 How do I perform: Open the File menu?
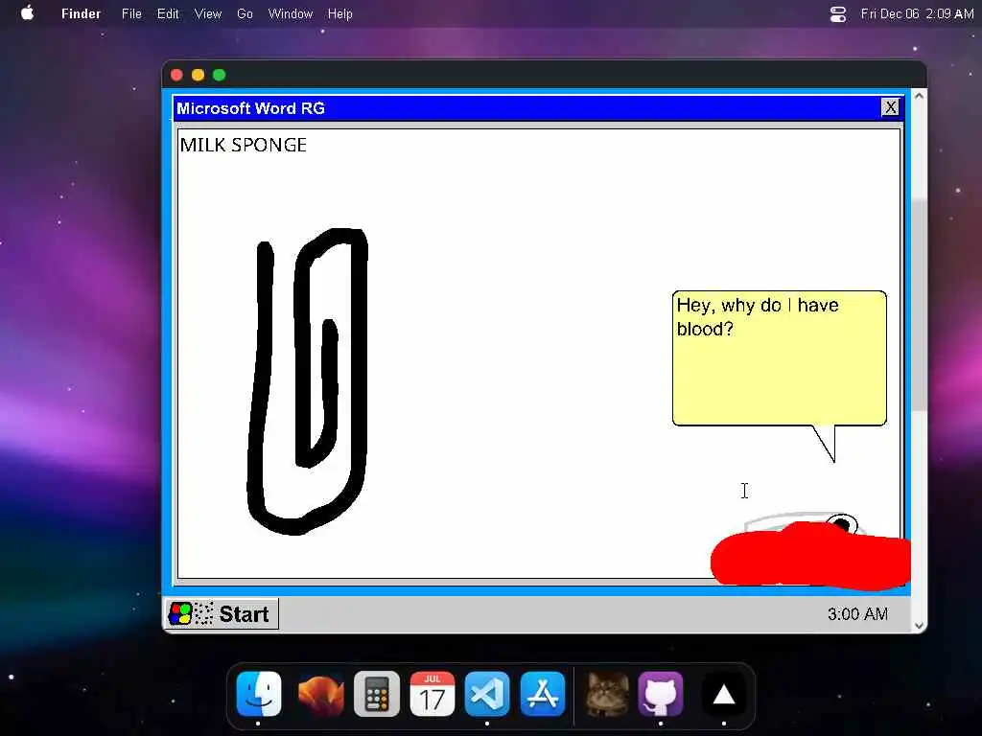[x=131, y=13]
